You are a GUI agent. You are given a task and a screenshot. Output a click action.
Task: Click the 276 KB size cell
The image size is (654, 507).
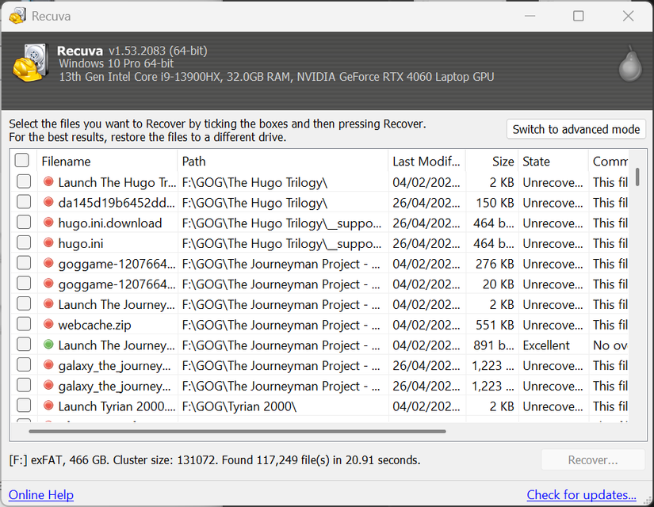(495, 264)
